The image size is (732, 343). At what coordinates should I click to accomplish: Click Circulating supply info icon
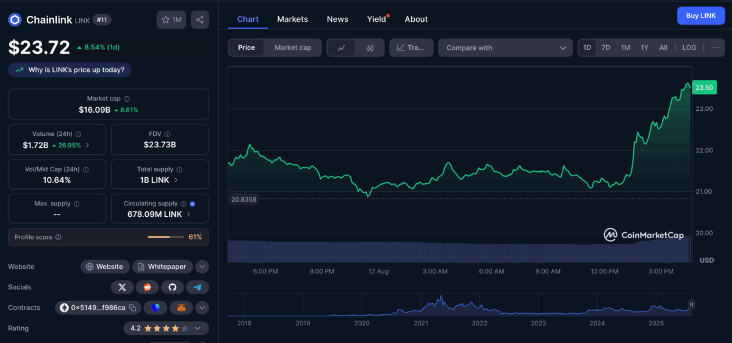pyautogui.click(x=183, y=204)
